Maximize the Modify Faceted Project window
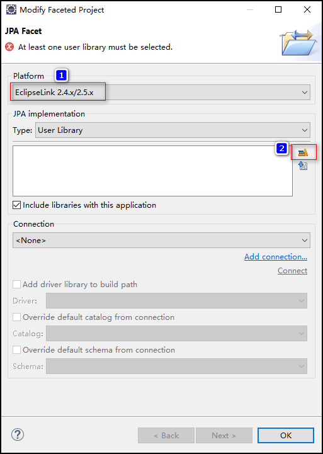Image resolution: width=323 pixels, height=454 pixels. (278, 10)
